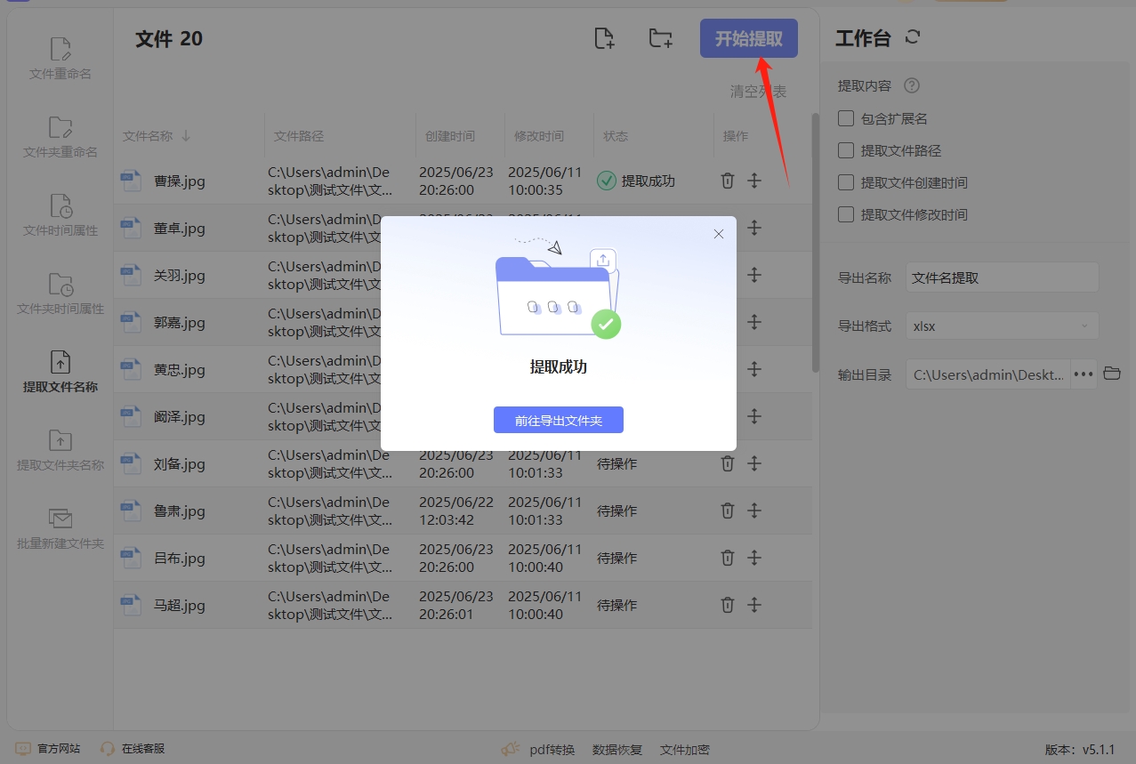Select 提取文件夹名称 in the sidebar
The height and width of the screenshot is (764, 1136).
(60, 450)
